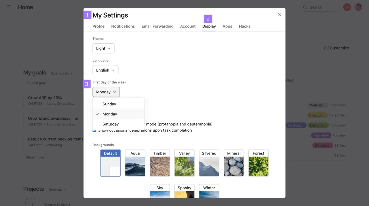The width and height of the screenshot is (369, 206).
Task: Open the hamburger sidebar menu icon
Action: click(x=9, y=7)
